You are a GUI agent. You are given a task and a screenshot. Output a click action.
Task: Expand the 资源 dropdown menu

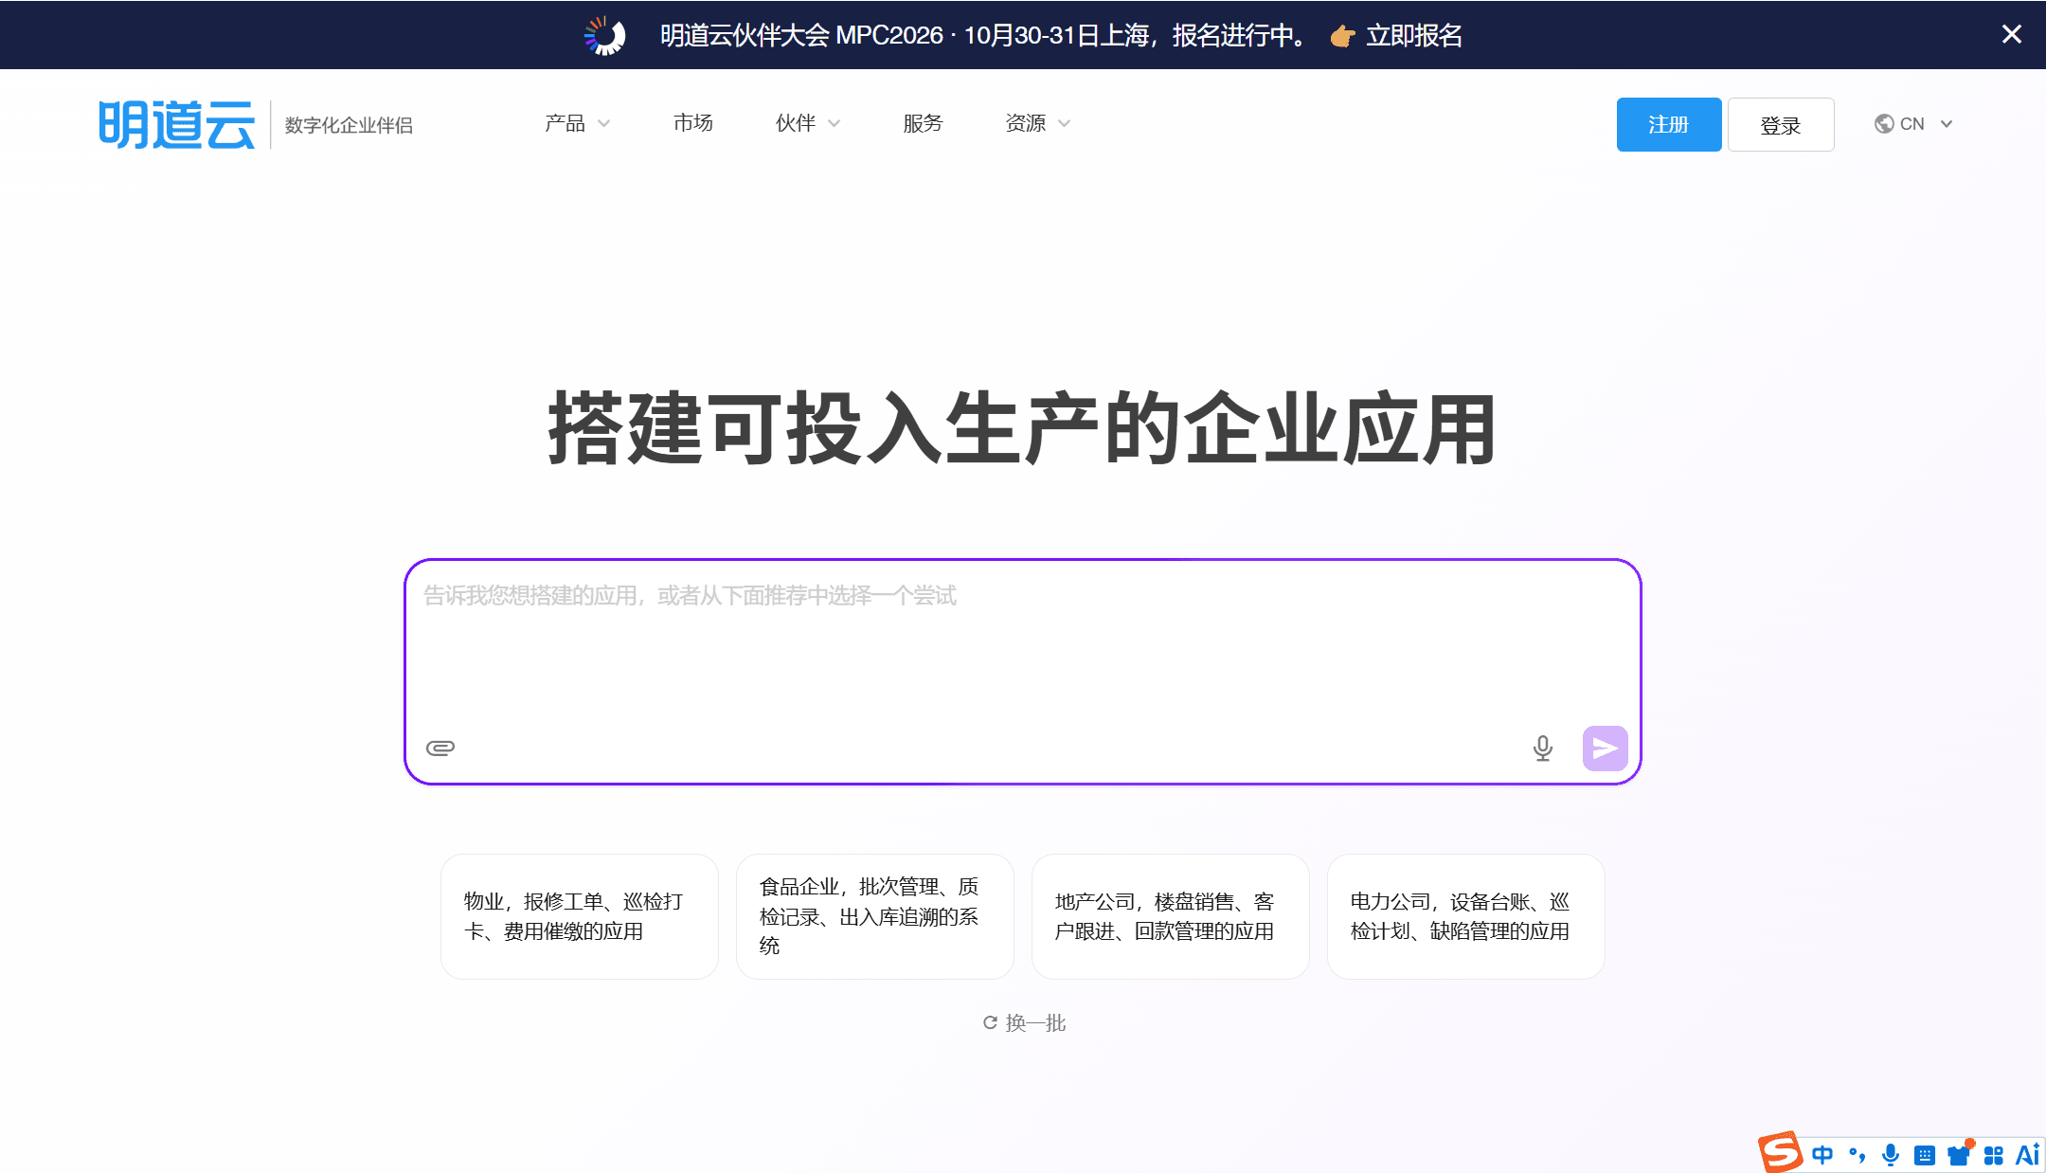point(1037,123)
